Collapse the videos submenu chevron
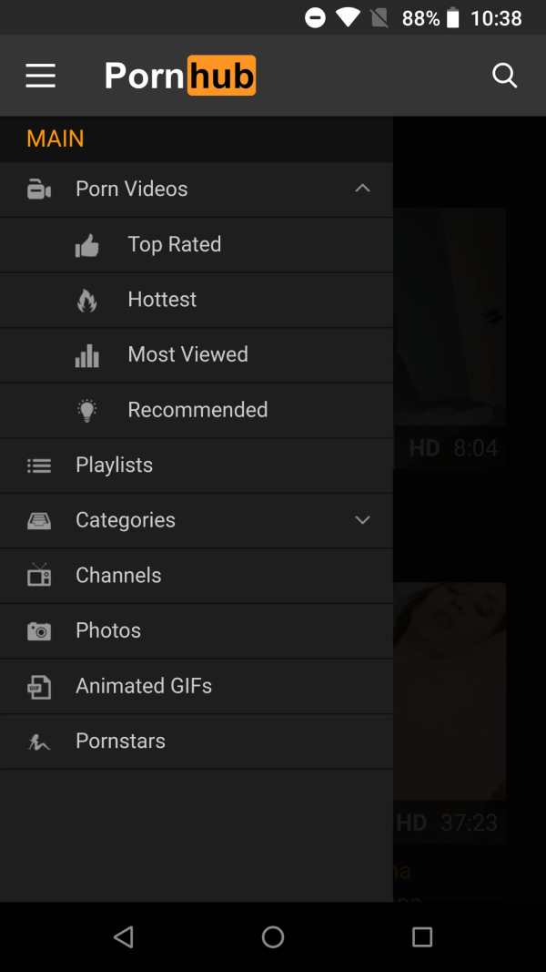This screenshot has width=546, height=972. (362, 188)
